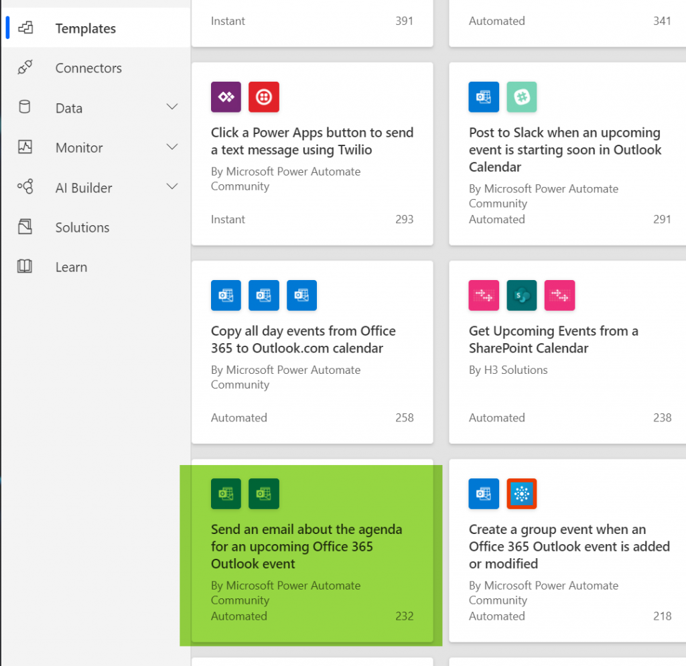
Task: Click the Solutions sidebar icon
Action: [25, 227]
